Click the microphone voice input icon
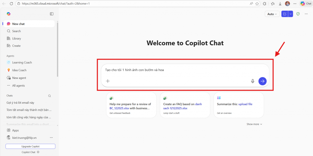The width and height of the screenshot is (313, 156). (x=252, y=81)
